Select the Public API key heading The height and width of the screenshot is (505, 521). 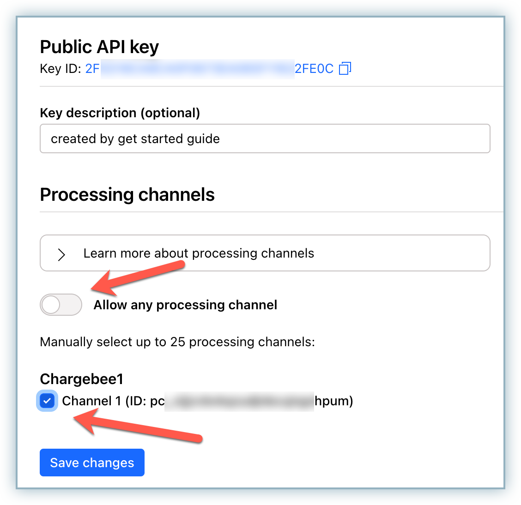point(99,47)
